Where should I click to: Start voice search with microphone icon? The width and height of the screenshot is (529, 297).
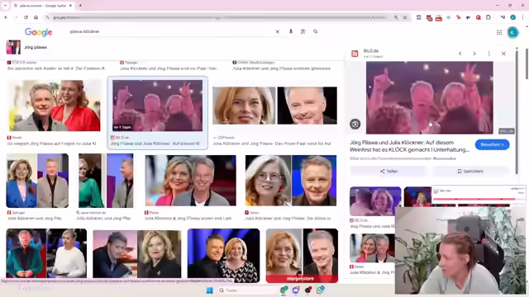tap(291, 31)
